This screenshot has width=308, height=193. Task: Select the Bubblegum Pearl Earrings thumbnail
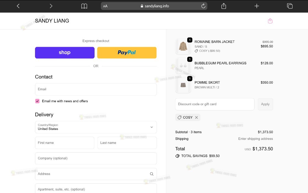tap(183, 66)
